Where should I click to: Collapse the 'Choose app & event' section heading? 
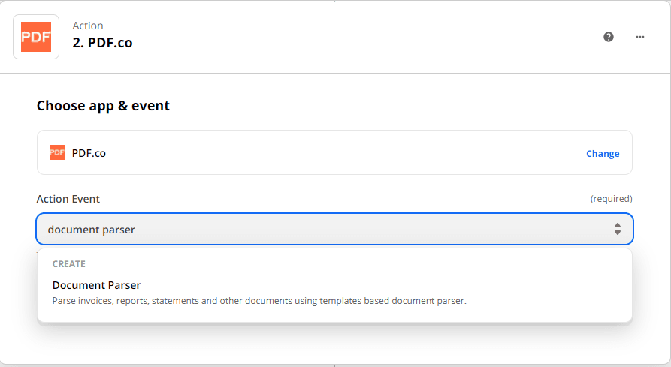point(103,106)
